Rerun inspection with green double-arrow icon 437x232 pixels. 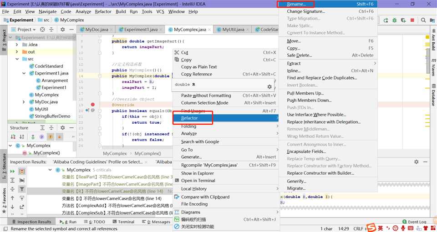click(x=12, y=171)
